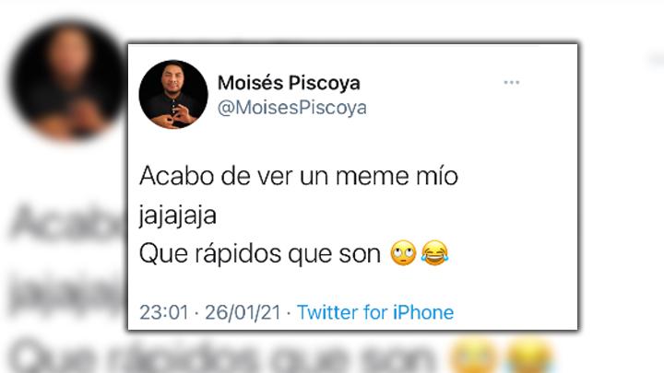Image resolution: width=664 pixels, height=373 pixels.
Task: Open the three-dot more options menu
Action: 511,83
